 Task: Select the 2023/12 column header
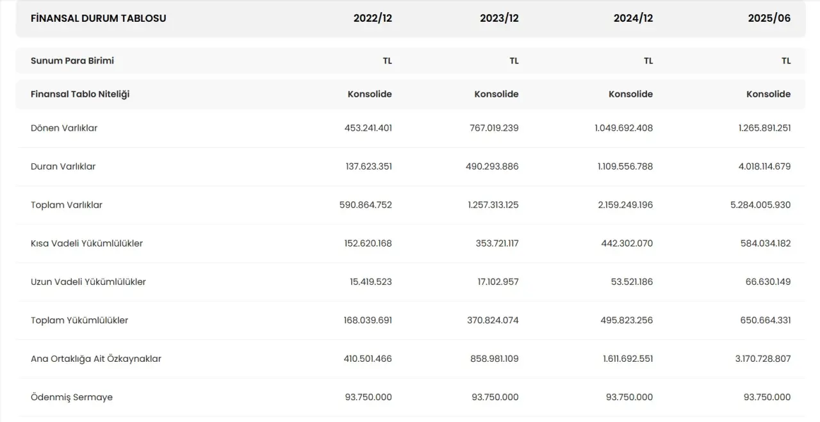499,19
